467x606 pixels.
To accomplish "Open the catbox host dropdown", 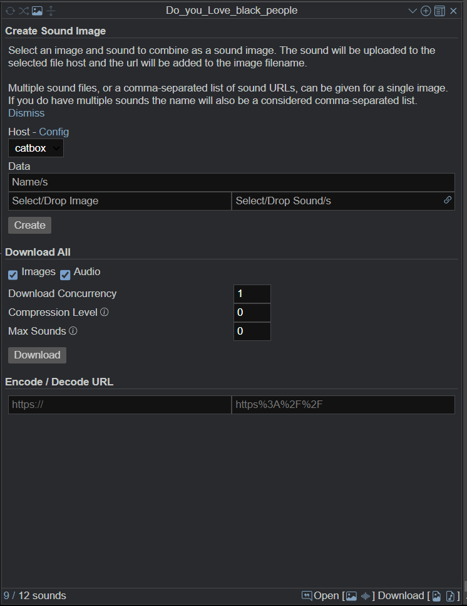I will pos(36,148).
